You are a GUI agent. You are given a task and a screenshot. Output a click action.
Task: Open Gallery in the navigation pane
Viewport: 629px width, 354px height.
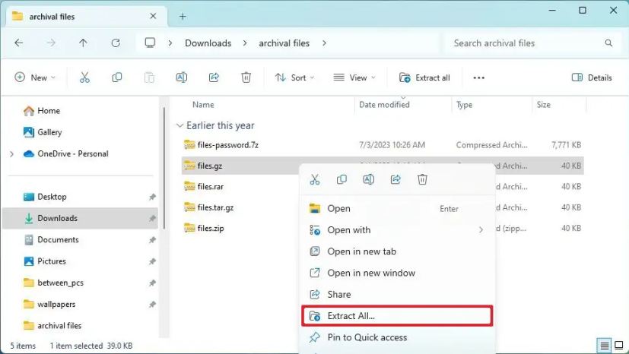43,132
